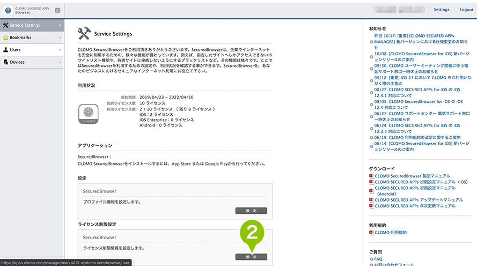Viewport: 477px width, 268px height.
Task: Open the 06/24 iOS 12.3.2 notice
Action: [417, 129]
